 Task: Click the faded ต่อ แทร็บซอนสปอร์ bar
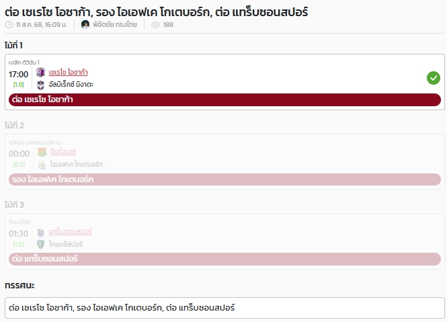click(225, 259)
